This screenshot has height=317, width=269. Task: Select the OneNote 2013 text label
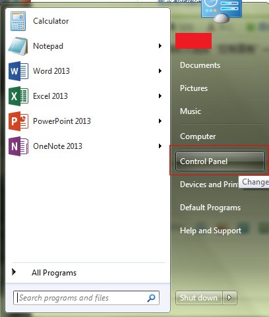click(x=57, y=146)
